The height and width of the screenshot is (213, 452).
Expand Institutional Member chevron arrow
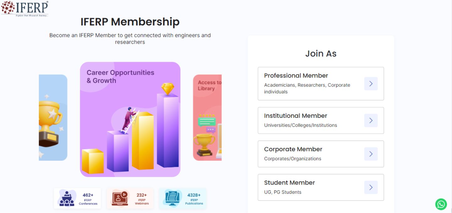[x=371, y=120]
